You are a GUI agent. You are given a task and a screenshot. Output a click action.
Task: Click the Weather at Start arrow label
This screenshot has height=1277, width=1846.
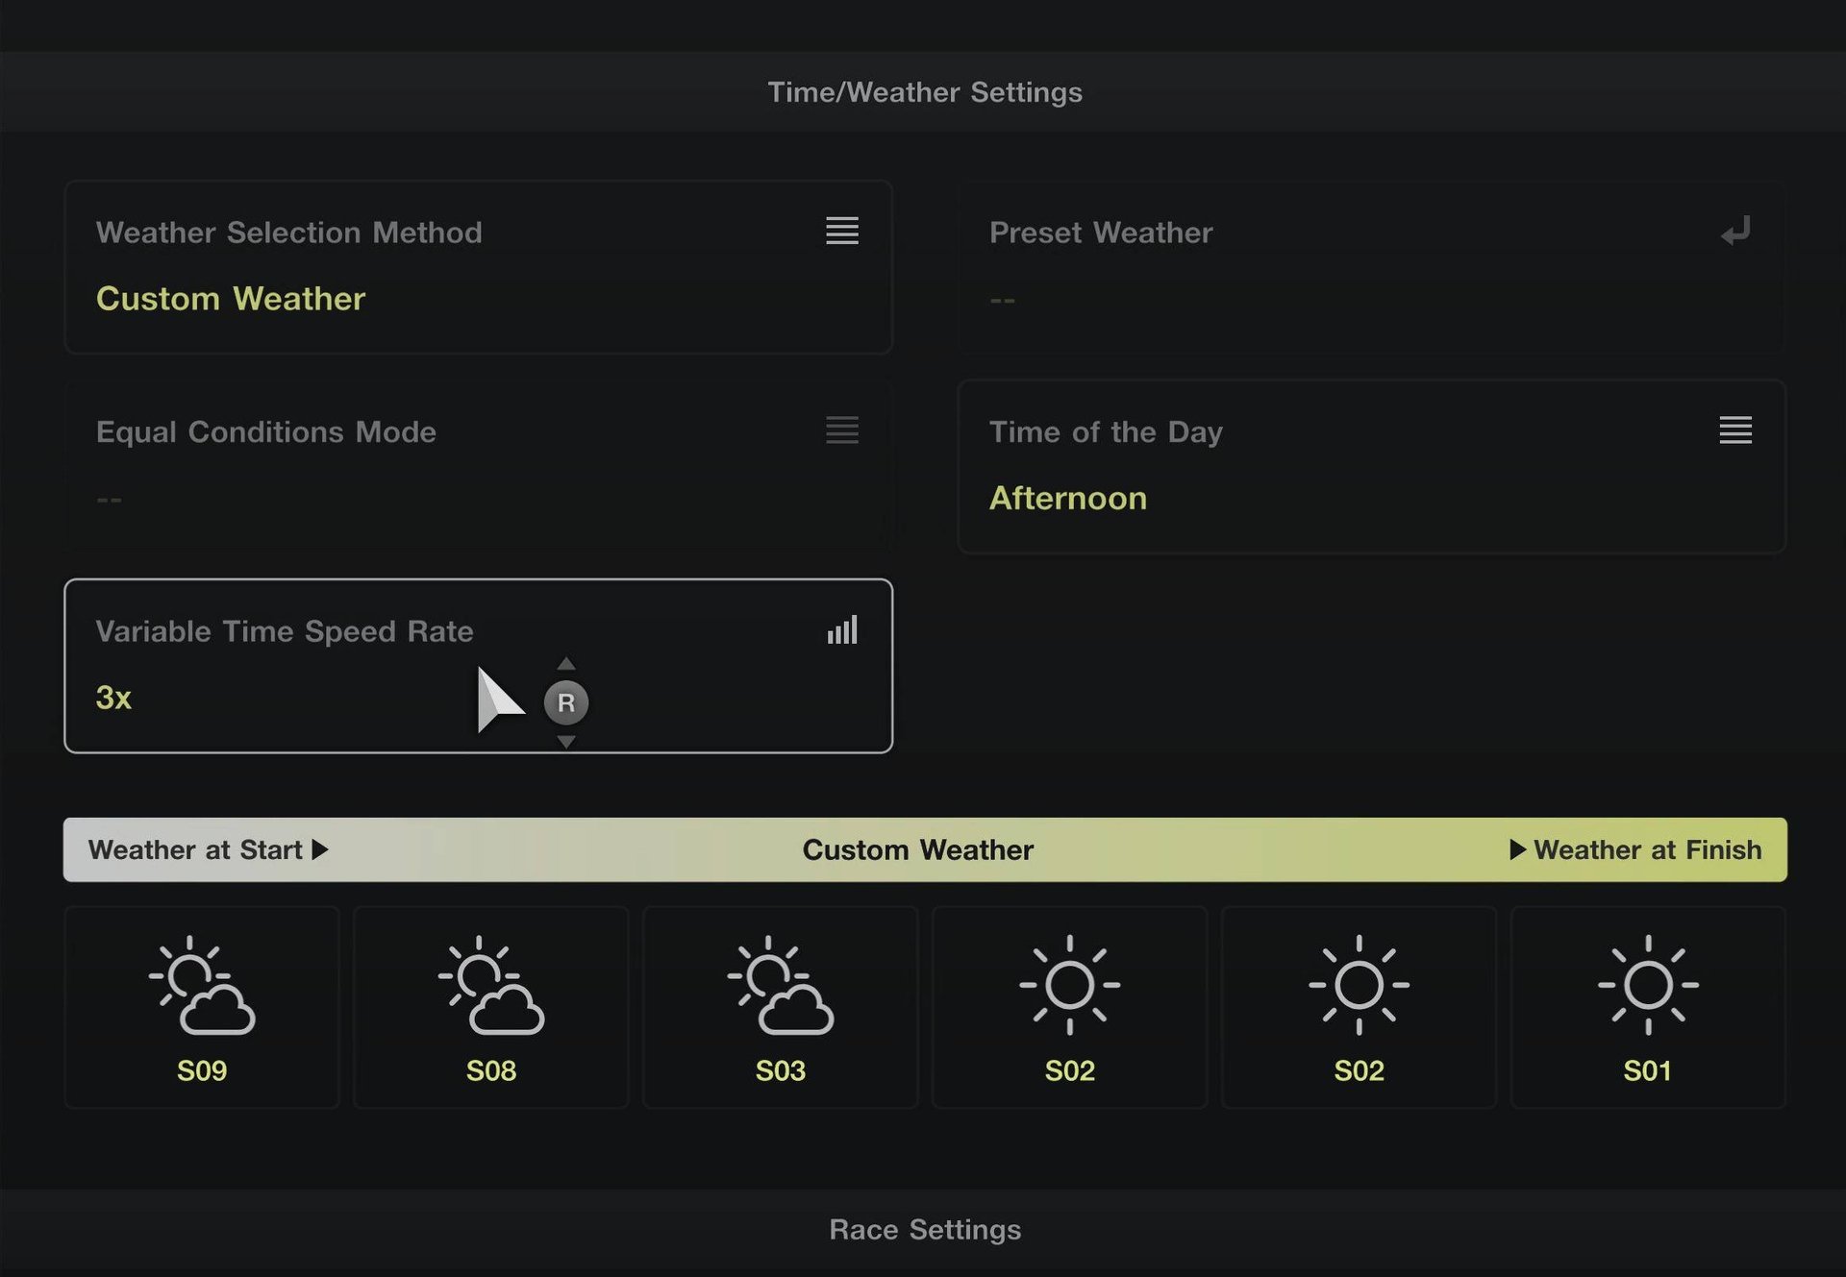[x=208, y=849]
